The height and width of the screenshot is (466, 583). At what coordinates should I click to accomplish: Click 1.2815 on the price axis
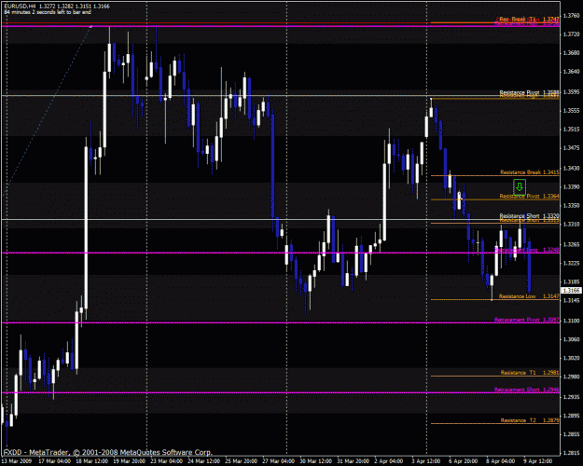tap(572, 453)
